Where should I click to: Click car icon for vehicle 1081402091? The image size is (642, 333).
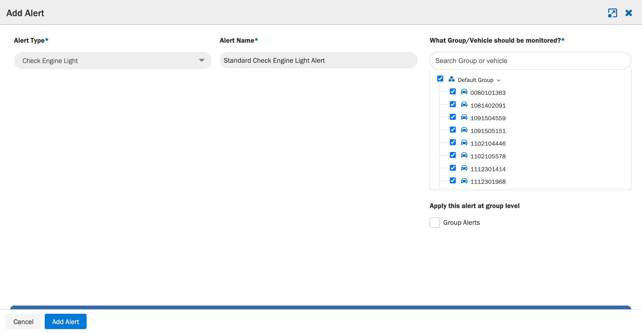coord(464,104)
